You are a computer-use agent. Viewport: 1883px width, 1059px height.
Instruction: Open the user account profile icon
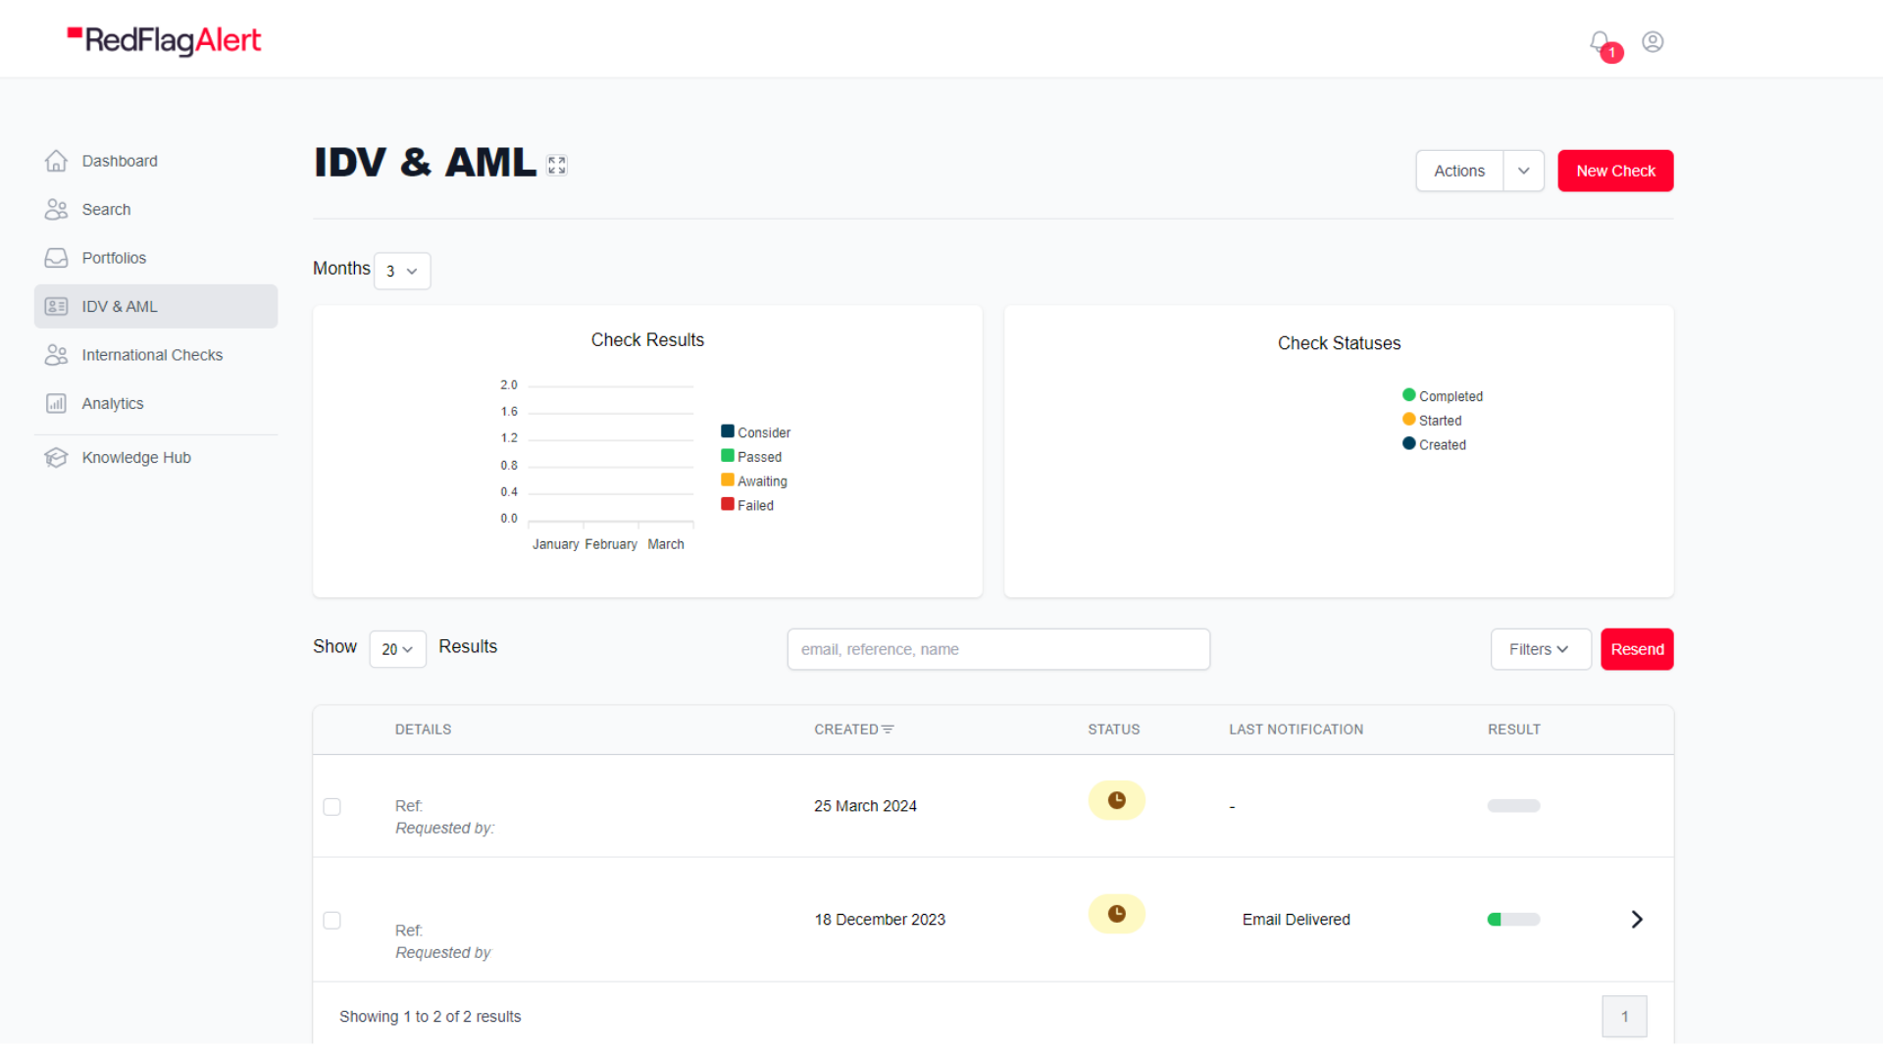1653,42
